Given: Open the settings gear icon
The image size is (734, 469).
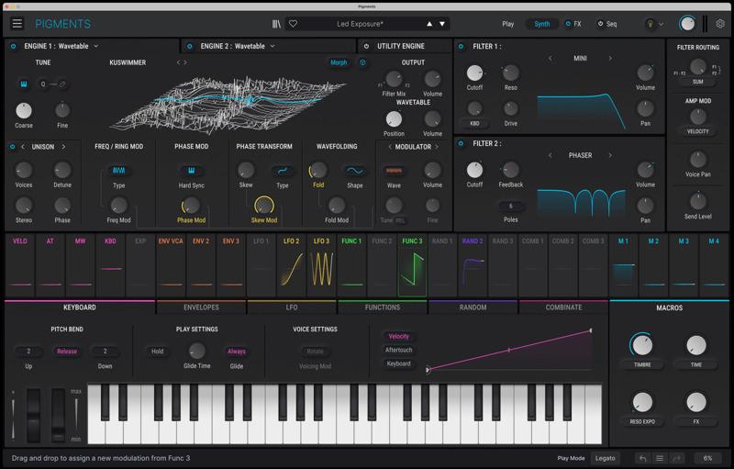Looking at the screenshot, I should 719,24.
